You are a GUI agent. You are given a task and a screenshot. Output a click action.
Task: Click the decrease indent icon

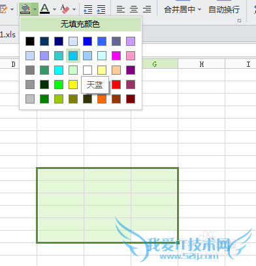click(x=88, y=9)
